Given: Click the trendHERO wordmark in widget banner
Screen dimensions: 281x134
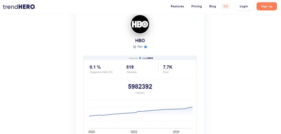Looking at the screenshot, I should (x=148, y=58).
